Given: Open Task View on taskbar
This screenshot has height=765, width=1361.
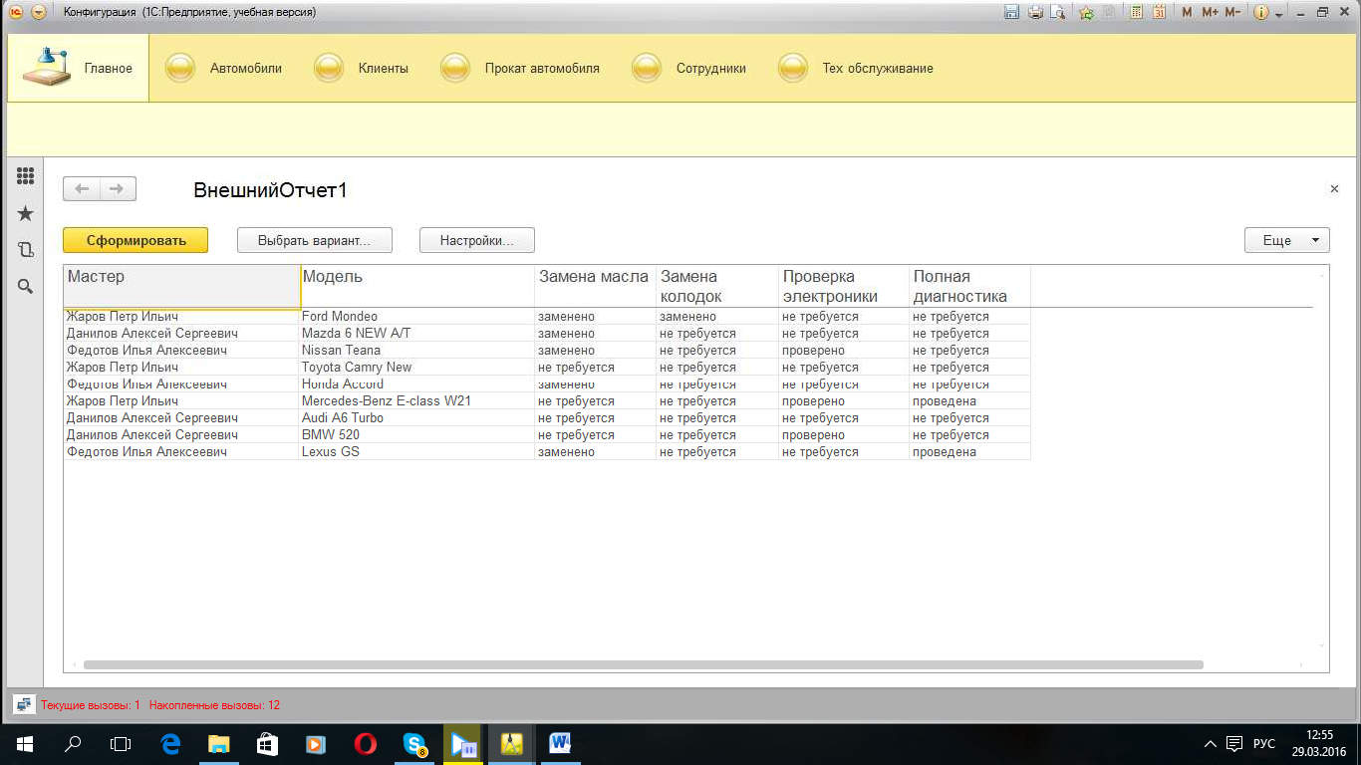Looking at the screenshot, I should coord(121,744).
